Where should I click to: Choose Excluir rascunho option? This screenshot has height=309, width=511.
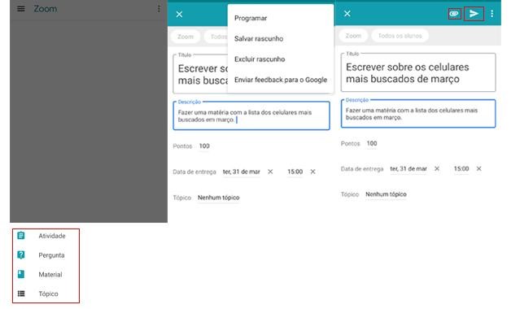coord(260,59)
